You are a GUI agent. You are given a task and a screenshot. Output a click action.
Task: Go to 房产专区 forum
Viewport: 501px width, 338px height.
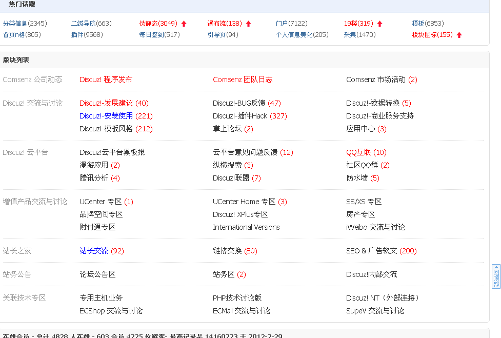point(360,214)
